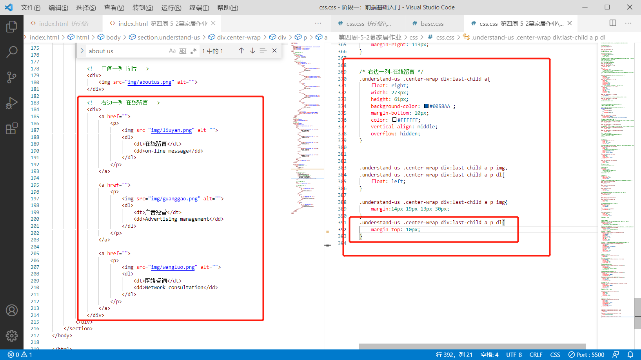Viewport: 641px width, 360px height.
Task: Open the 文件(F) menu
Action: coord(31,7)
